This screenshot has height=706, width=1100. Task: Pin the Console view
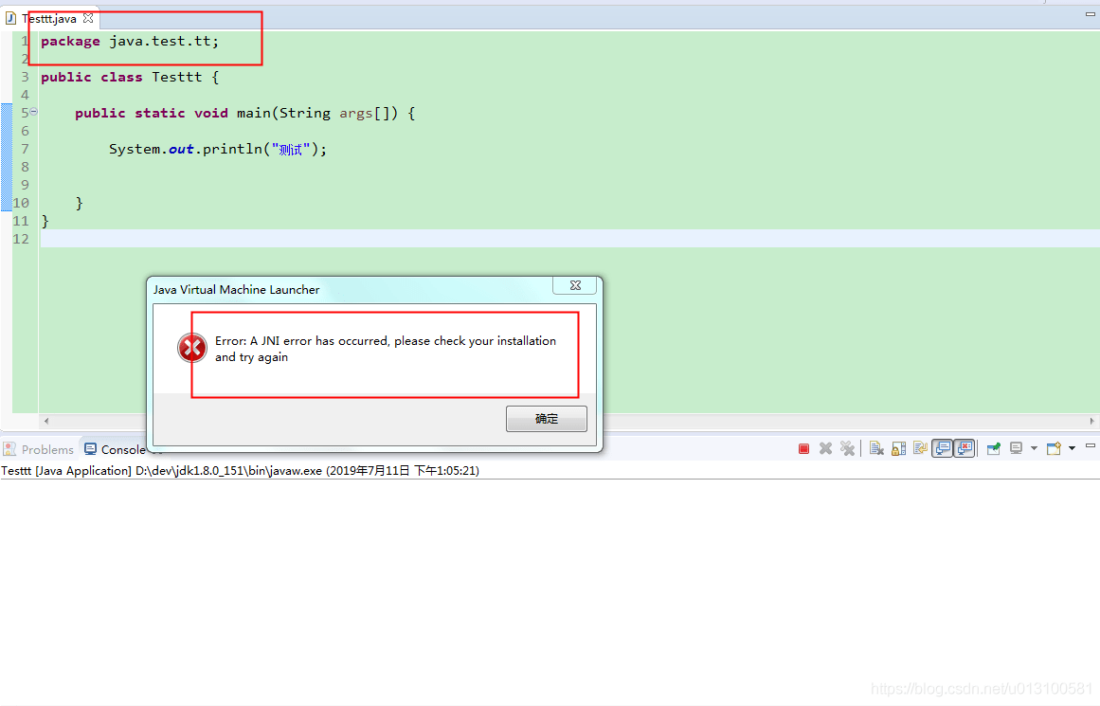point(993,448)
